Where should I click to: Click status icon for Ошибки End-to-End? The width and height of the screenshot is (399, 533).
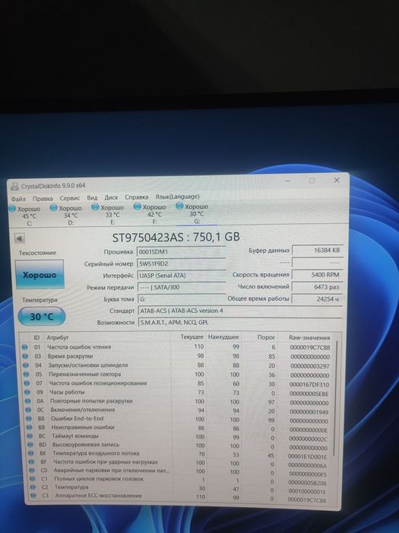29,419
